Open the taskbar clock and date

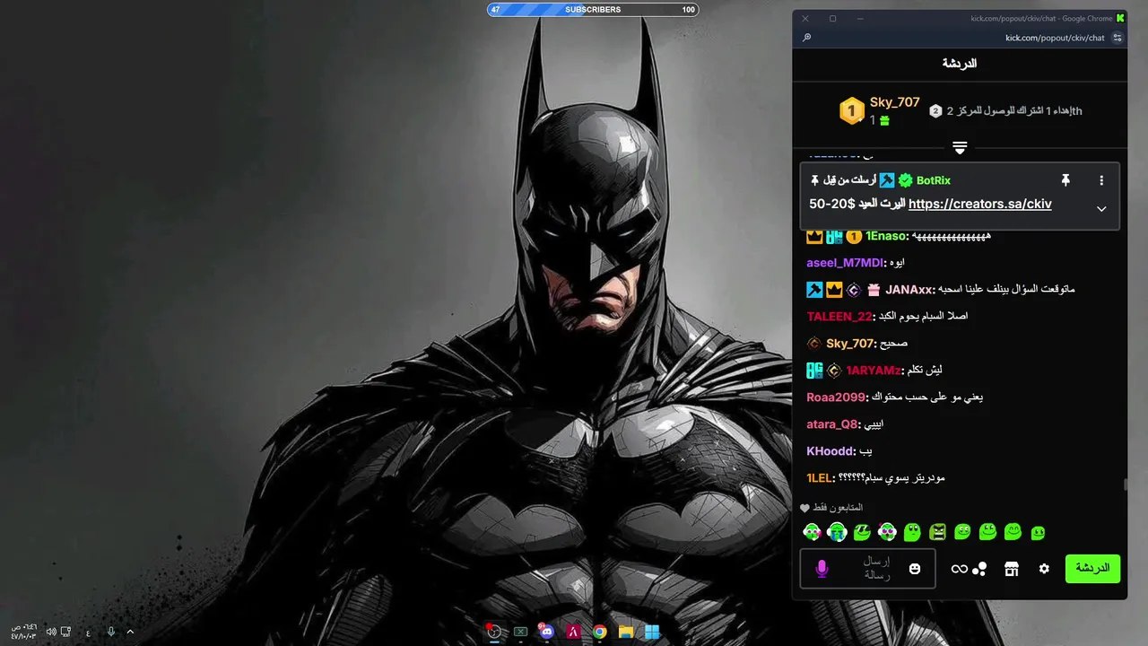[x=23, y=632]
